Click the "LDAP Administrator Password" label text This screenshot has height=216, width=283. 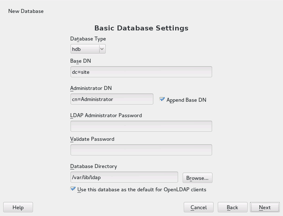pyautogui.click(x=106, y=115)
